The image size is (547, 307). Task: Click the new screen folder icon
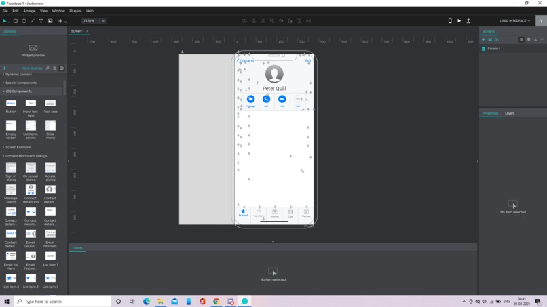[496, 40]
